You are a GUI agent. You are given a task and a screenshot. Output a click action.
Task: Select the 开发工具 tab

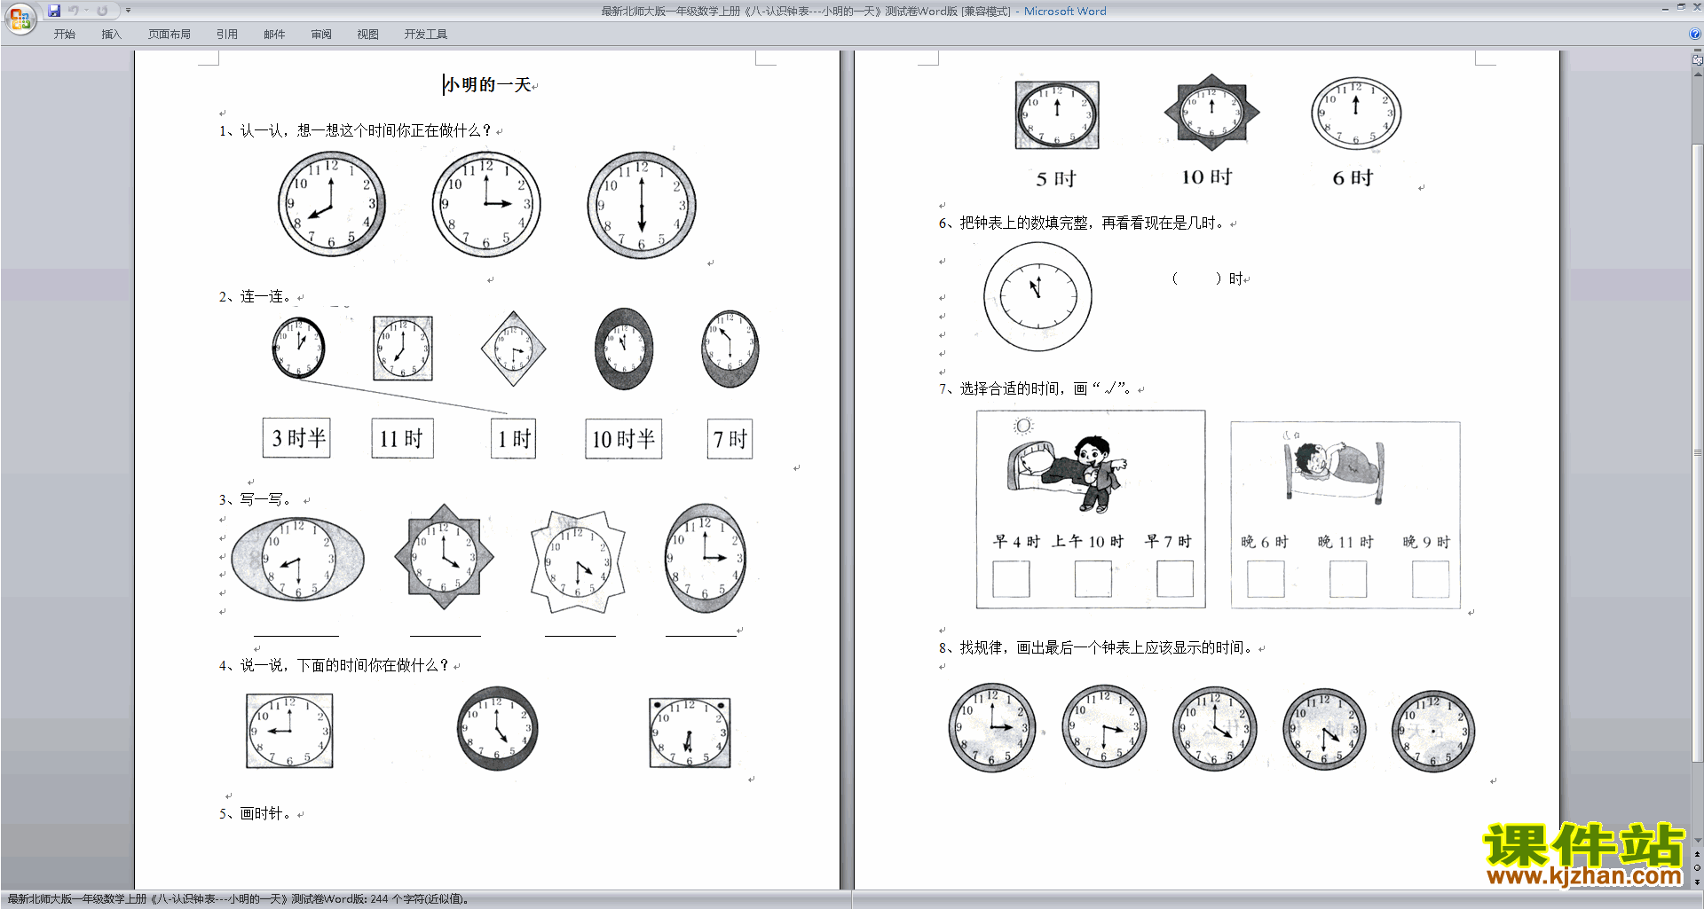(426, 34)
